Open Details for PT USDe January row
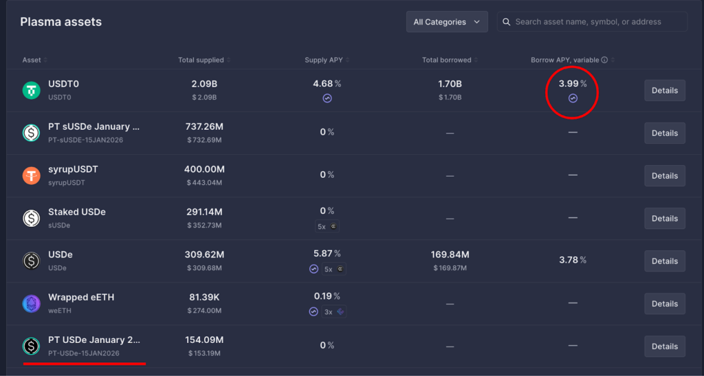 pos(664,346)
